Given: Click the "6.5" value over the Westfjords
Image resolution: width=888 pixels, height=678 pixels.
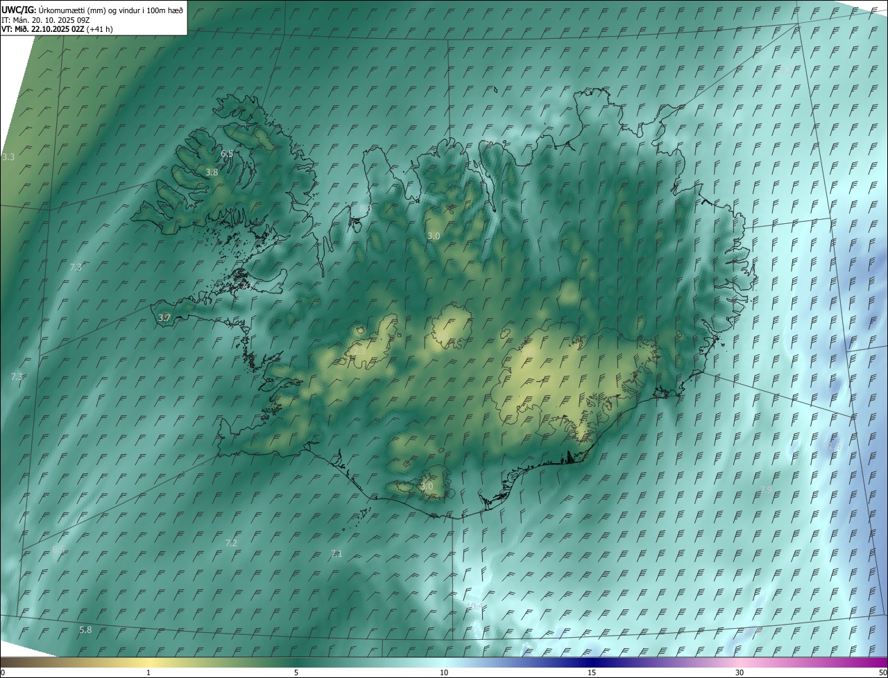Looking at the screenshot, I should point(227,153).
